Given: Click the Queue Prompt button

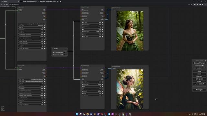Looking at the screenshot, I should coord(199,63).
